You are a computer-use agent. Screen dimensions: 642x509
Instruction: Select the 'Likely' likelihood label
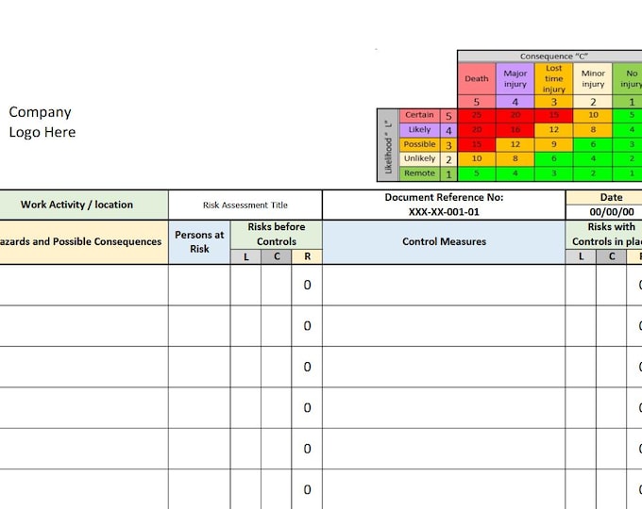pyautogui.click(x=420, y=130)
